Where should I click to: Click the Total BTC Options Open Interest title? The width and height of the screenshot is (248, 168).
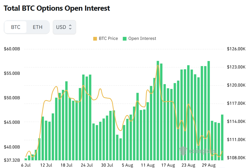pos(57,8)
